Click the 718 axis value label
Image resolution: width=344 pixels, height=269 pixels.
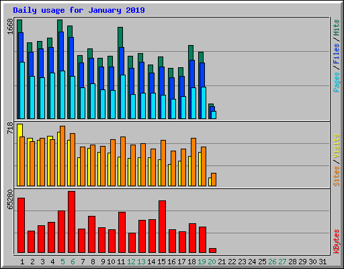point(10,128)
